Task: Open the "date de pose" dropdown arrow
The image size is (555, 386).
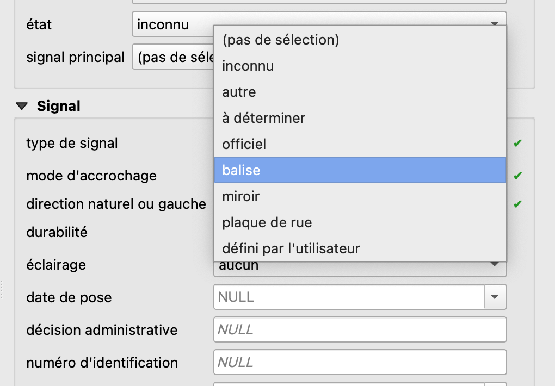Action: pyautogui.click(x=495, y=297)
